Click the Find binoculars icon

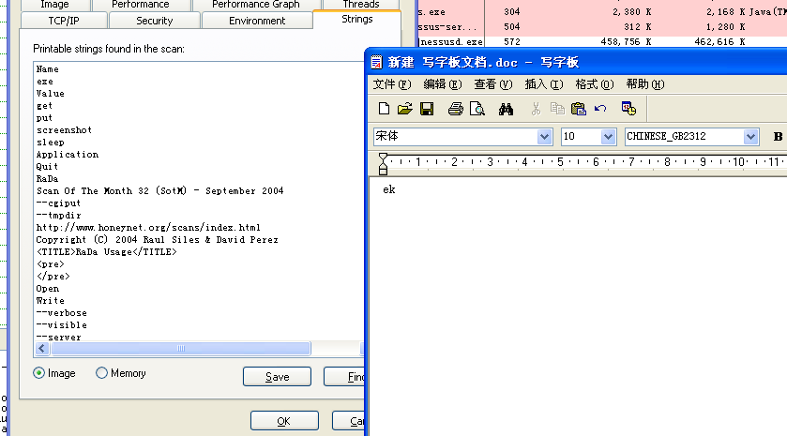point(506,109)
